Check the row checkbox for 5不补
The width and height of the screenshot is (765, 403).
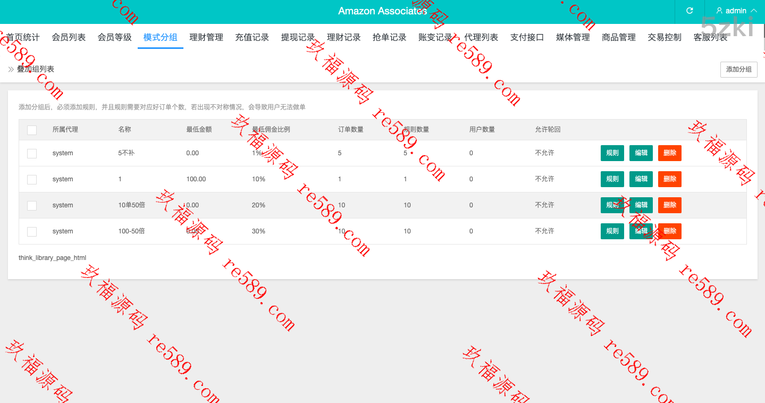click(32, 153)
